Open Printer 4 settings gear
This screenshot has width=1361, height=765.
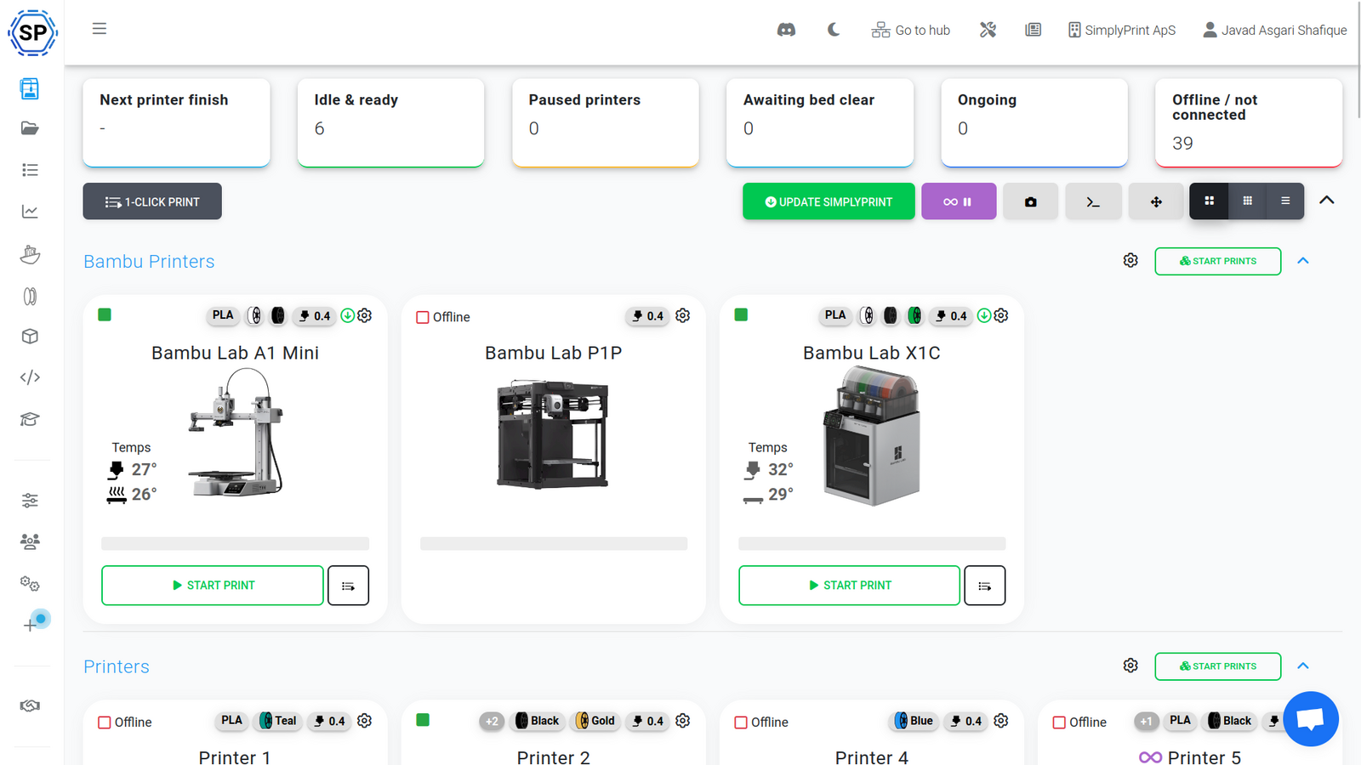pyautogui.click(x=1001, y=721)
